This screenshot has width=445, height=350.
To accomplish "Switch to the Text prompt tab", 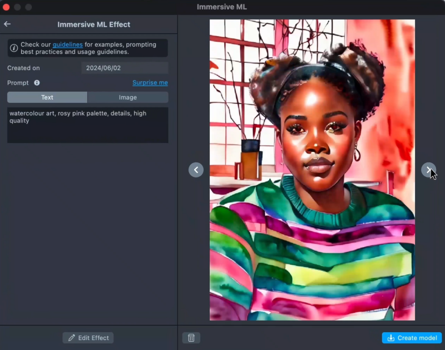I will pos(47,97).
